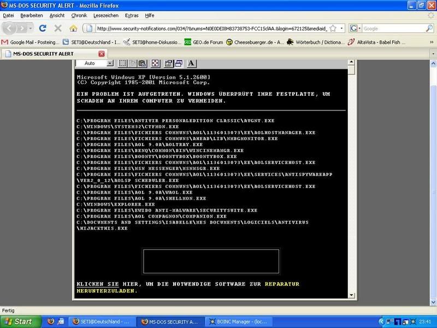
Task: Open the Hilfe menu
Action: tap(149, 16)
